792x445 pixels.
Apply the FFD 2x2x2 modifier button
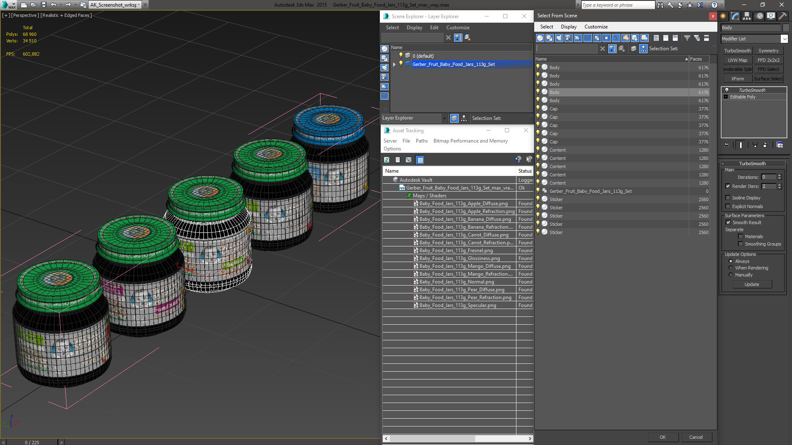click(768, 60)
